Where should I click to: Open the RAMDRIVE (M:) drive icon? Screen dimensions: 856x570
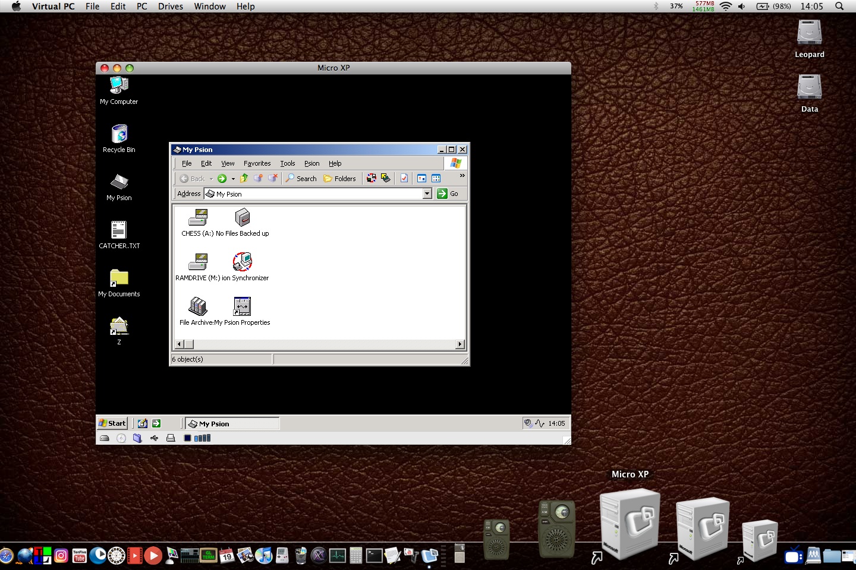click(197, 262)
